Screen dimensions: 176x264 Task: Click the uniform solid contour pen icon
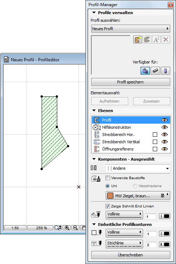96,232
